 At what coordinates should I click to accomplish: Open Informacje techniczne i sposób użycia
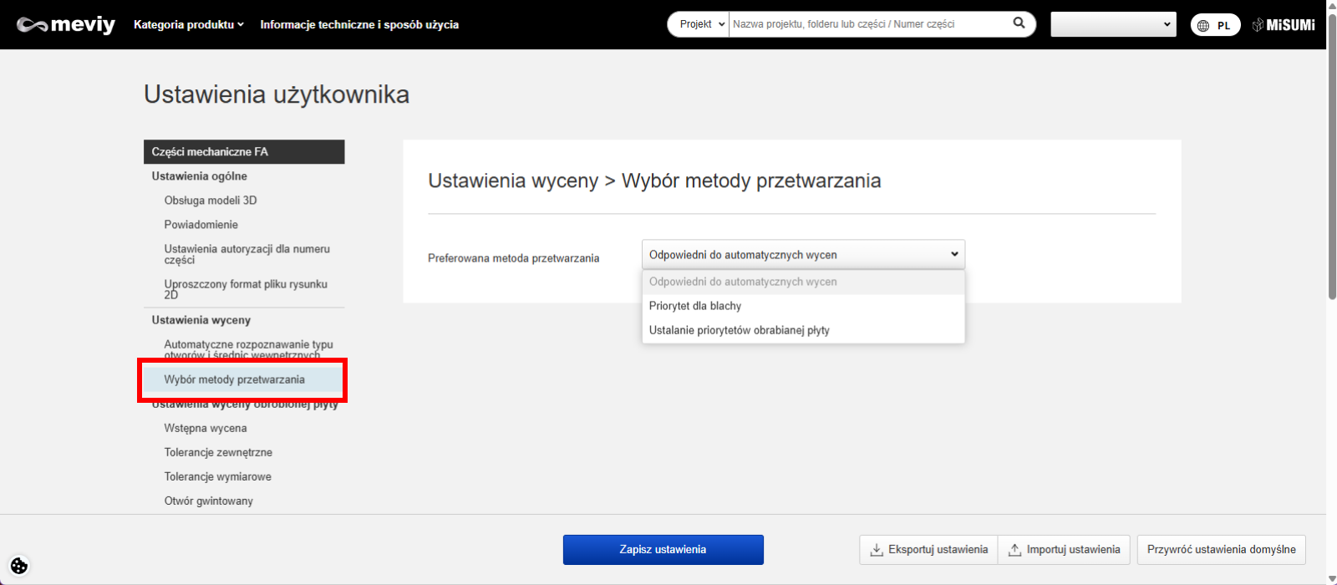coord(359,24)
